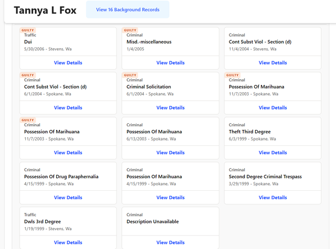View Details for Second Degree Criminal Trespass
Image resolution: width=336 pixels, height=249 pixels.
click(x=272, y=198)
